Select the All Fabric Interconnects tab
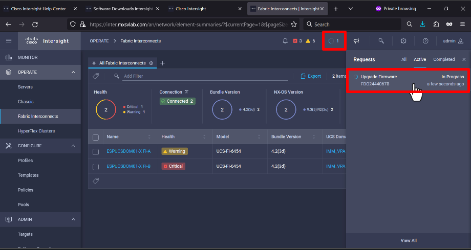Viewport: 471px width, 250px height. point(122,63)
